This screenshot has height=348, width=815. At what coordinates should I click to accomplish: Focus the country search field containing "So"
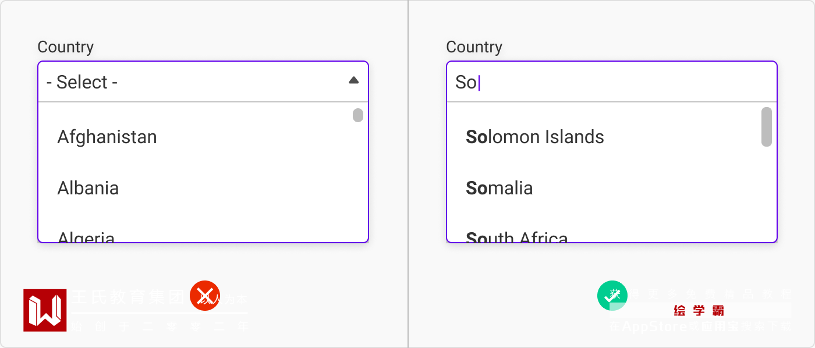[x=611, y=82]
